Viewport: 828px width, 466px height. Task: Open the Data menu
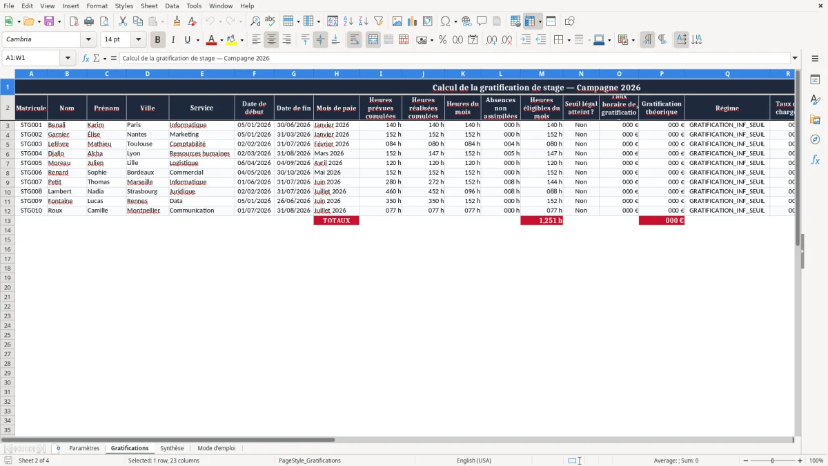click(172, 6)
